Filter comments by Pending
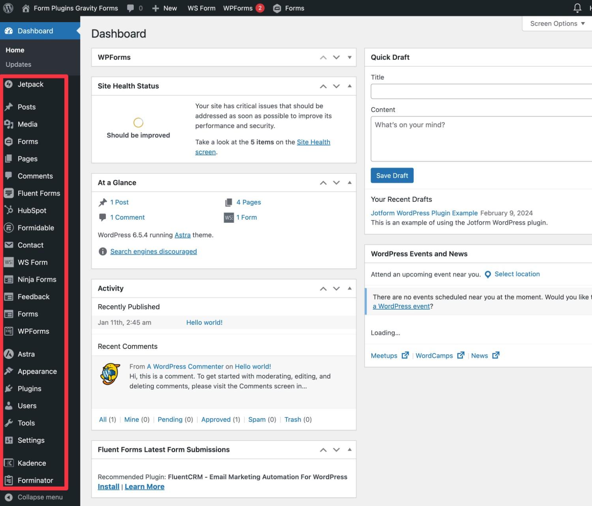Image resolution: width=592 pixels, height=506 pixels. [x=170, y=419]
